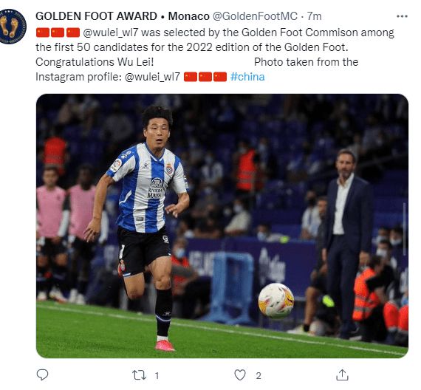This screenshot has width=421, height=390.
Task: Open the Golden Foot profile avatar
Action: 12,27
